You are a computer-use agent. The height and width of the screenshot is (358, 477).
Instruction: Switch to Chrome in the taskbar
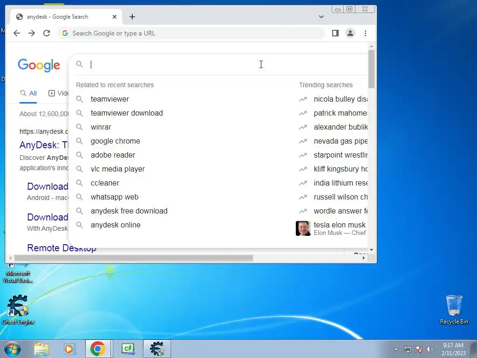(98, 349)
